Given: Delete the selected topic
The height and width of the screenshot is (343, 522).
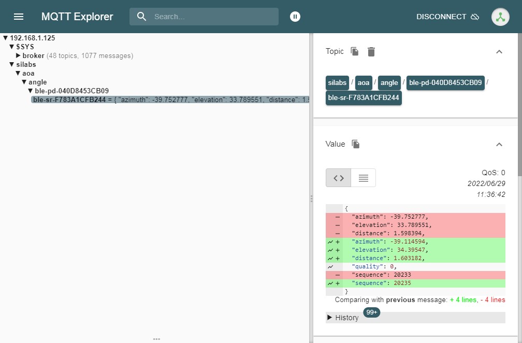Looking at the screenshot, I should (371, 52).
